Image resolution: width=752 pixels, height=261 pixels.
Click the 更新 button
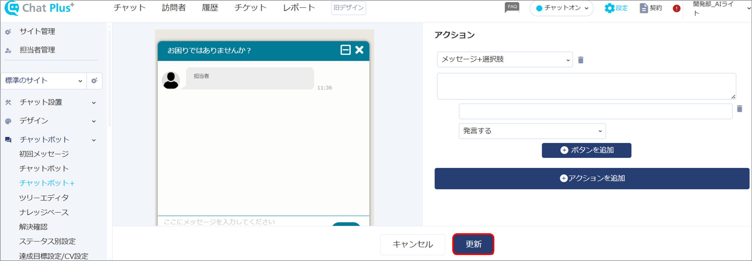coord(473,244)
